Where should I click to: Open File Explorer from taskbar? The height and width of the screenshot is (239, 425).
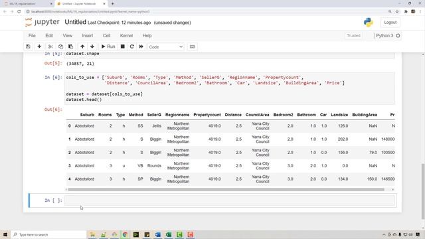coord(92,234)
